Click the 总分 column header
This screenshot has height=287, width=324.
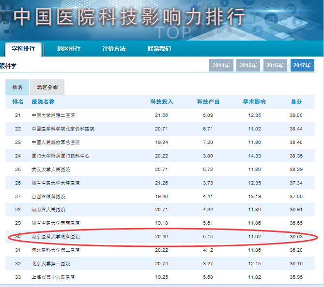pyautogui.click(x=296, y=102)
